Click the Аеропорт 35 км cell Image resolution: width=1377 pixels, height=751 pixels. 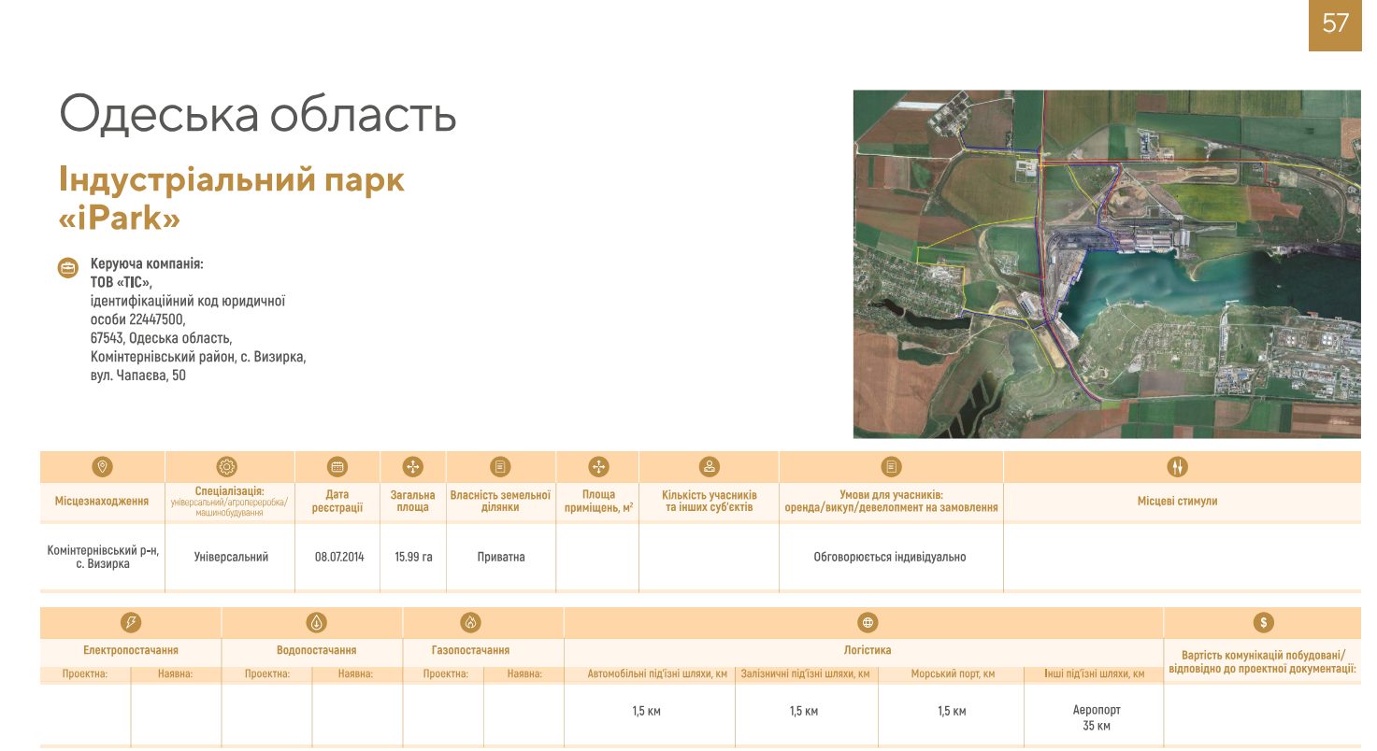[1097, 717]
